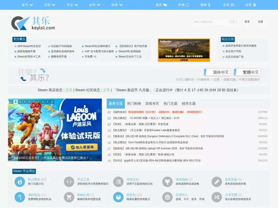Open the 慈善包 box icon
This screenshot has width=278, height=208.
pyautogui.click(x=118, y=197)
